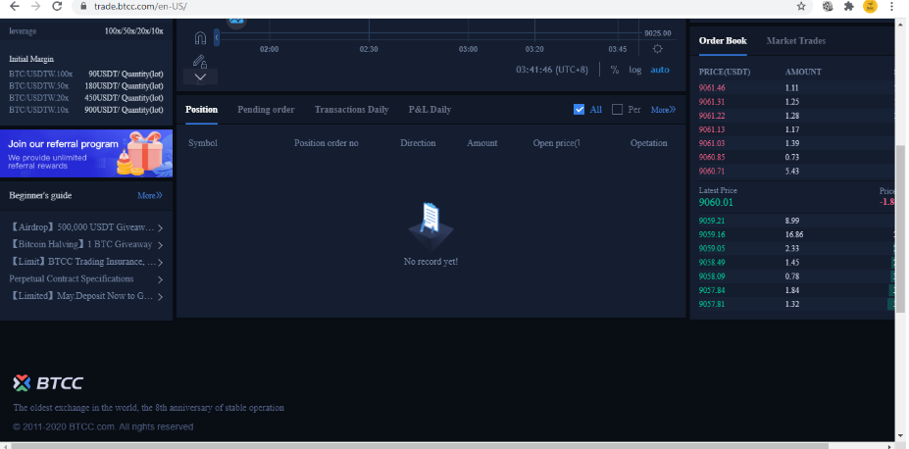The height and width of the screenshot is (449, 909).
Task: Click the vertical page scrollbar
Action: [x=900, y=228]
